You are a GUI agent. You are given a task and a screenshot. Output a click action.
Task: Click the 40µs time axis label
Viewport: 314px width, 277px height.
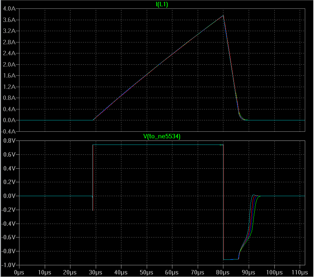pos(121,272)
